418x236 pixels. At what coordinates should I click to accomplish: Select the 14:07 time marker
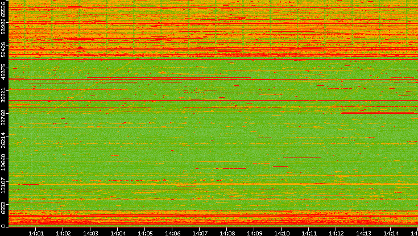click(200, 233)
